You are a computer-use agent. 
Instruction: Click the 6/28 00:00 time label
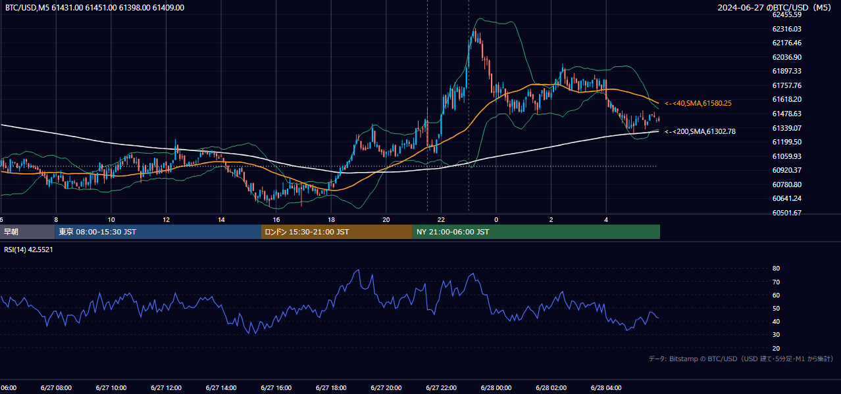pos(496,387)
